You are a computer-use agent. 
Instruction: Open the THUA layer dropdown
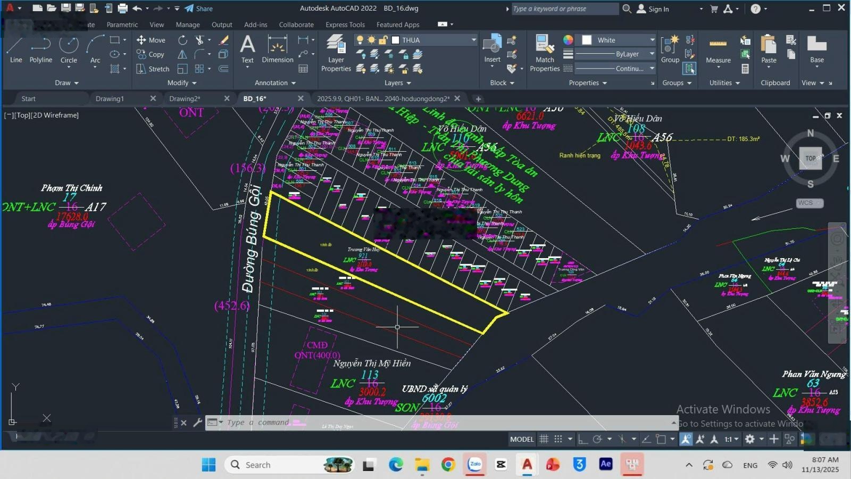473,40
